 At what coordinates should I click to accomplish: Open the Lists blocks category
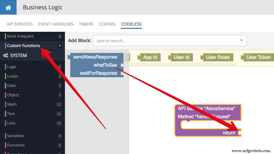(x=11, y=123)
